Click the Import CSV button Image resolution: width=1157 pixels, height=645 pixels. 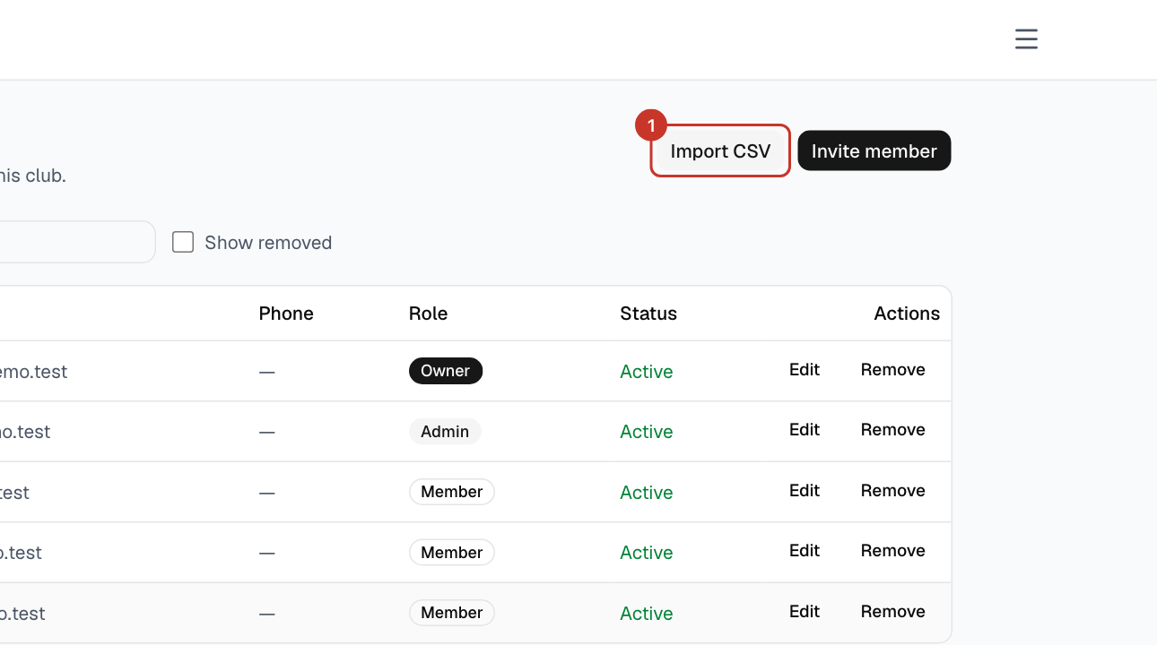pyautogui.click(x=720, y=150)
